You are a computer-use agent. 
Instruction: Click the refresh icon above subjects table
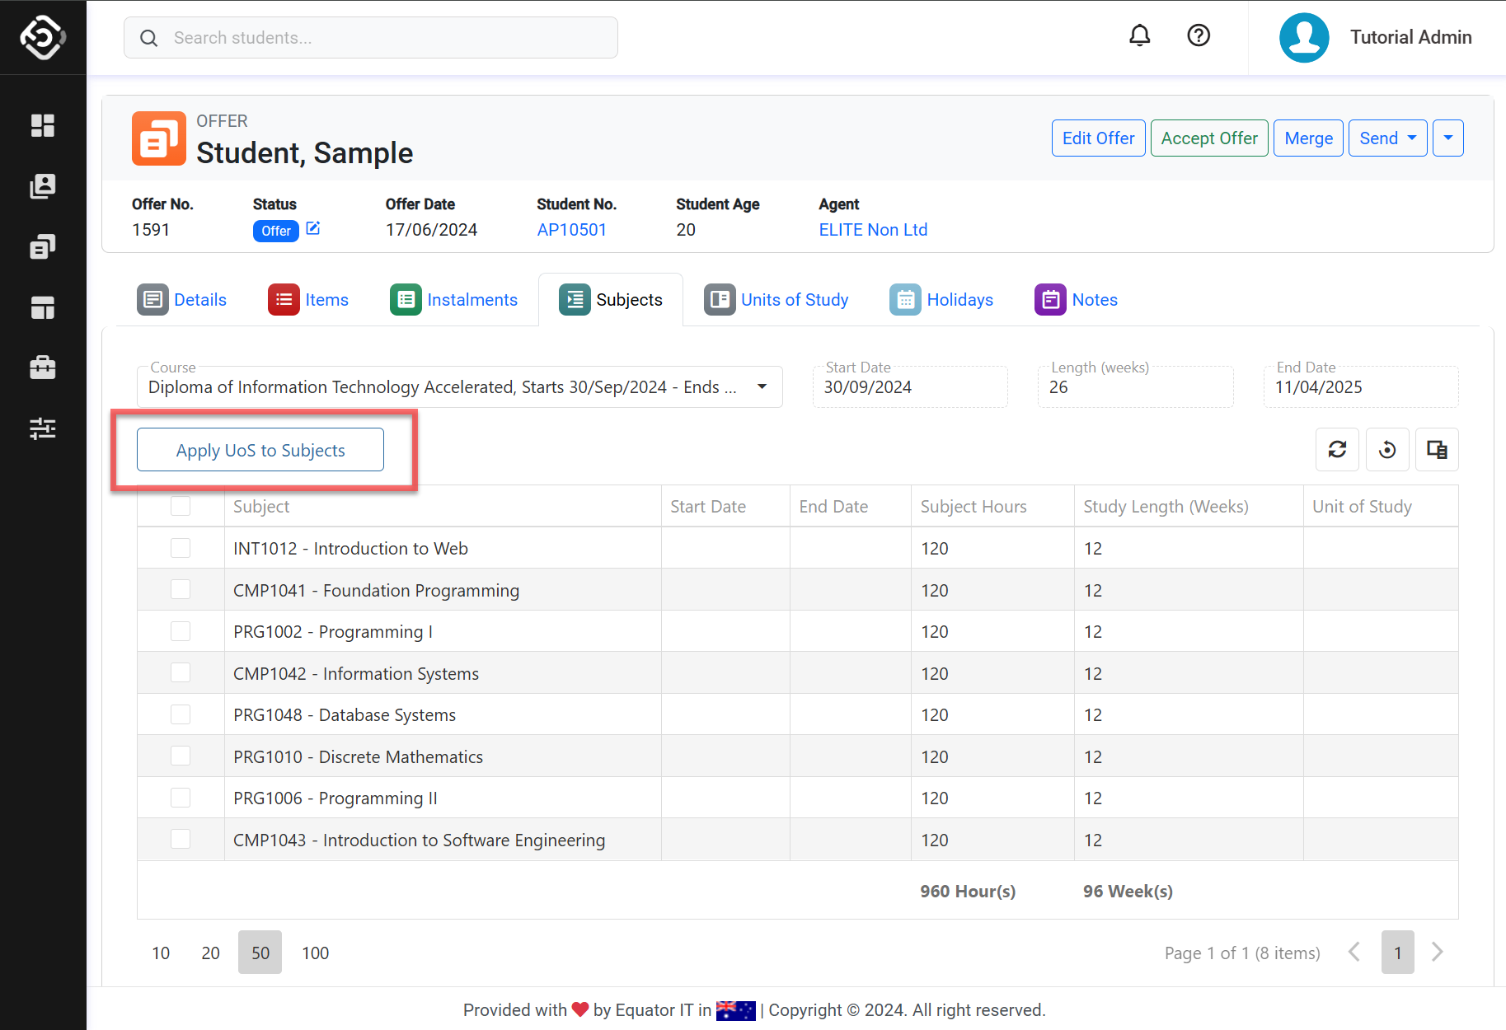[x=1337, y=450]
